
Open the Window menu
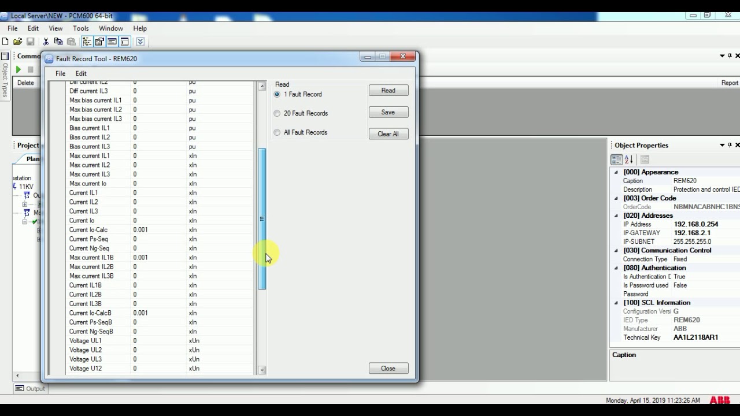click(x=110, y=28)
